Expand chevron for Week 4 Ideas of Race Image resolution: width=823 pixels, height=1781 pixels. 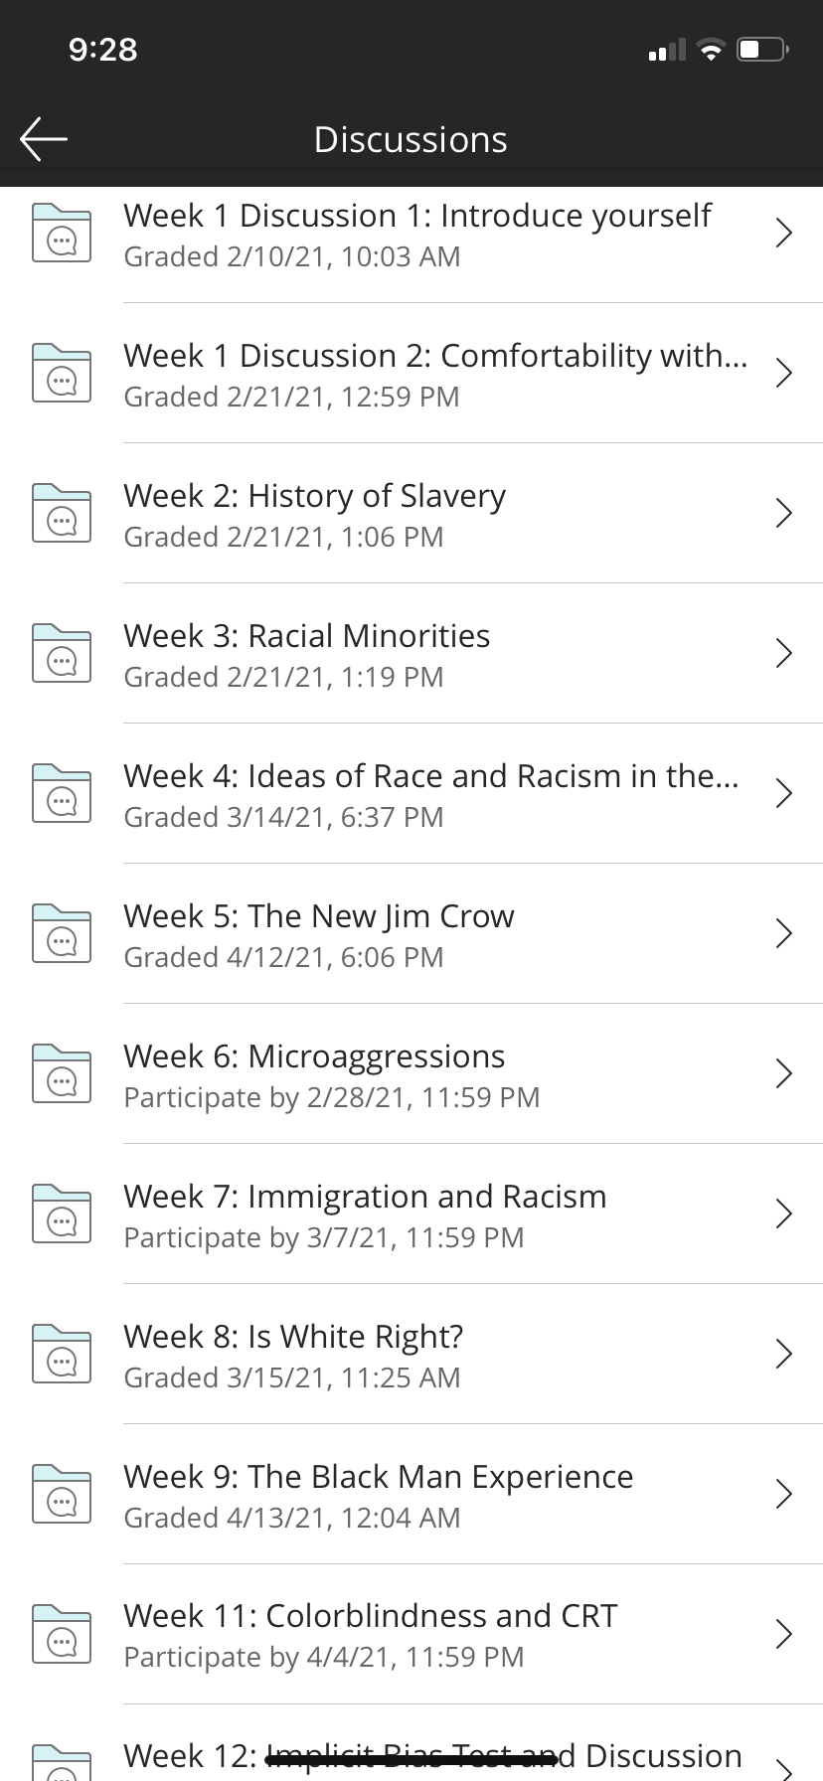tap(783, 793)
